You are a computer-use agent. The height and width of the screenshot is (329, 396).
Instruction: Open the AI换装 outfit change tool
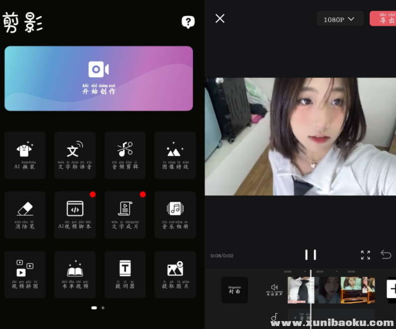(x=25, y=155)
